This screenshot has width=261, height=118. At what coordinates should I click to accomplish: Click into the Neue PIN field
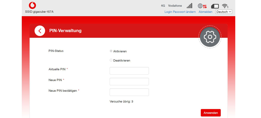pyautogui.click(x=129, y=81)
